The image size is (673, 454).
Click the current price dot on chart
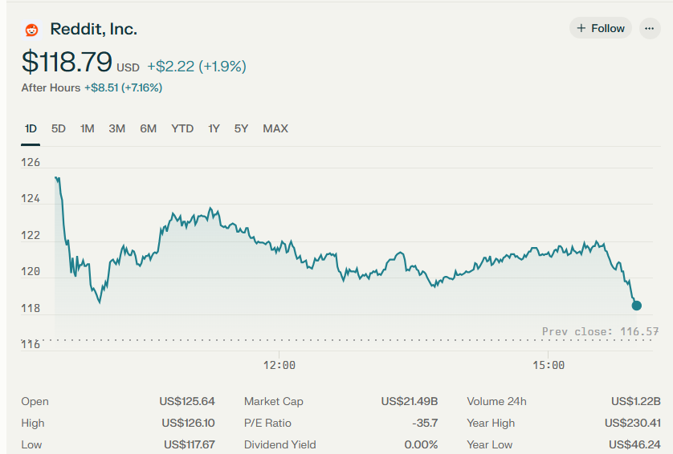[637, 306]
